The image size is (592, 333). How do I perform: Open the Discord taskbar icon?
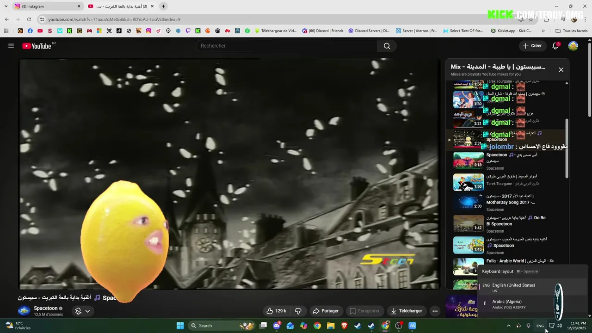(x=277, y=326)
